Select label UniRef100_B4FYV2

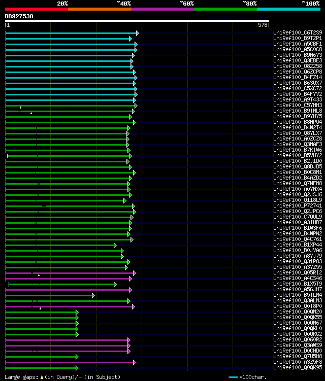coord(298,94)
